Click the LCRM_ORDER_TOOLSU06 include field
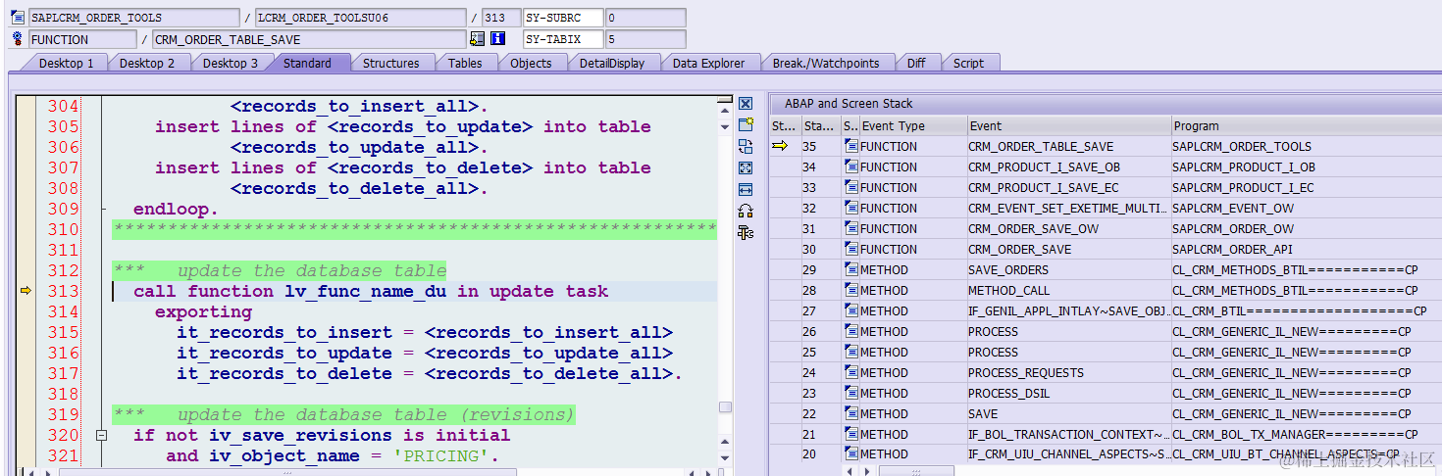Image resolution: width=1442 pixels, height=476 pixels. point(361,18)
